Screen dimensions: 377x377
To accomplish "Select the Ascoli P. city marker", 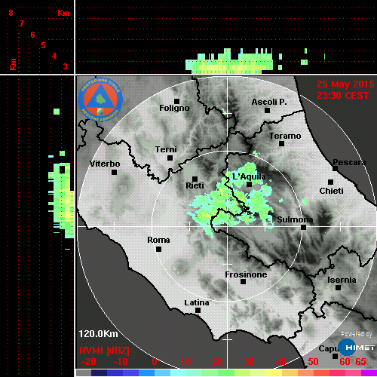I will click(268, 110).
